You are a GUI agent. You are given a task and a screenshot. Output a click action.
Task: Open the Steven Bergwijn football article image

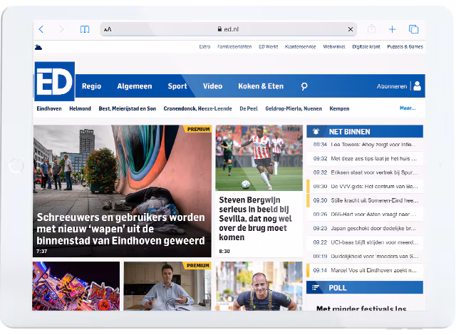click(259, 158)
